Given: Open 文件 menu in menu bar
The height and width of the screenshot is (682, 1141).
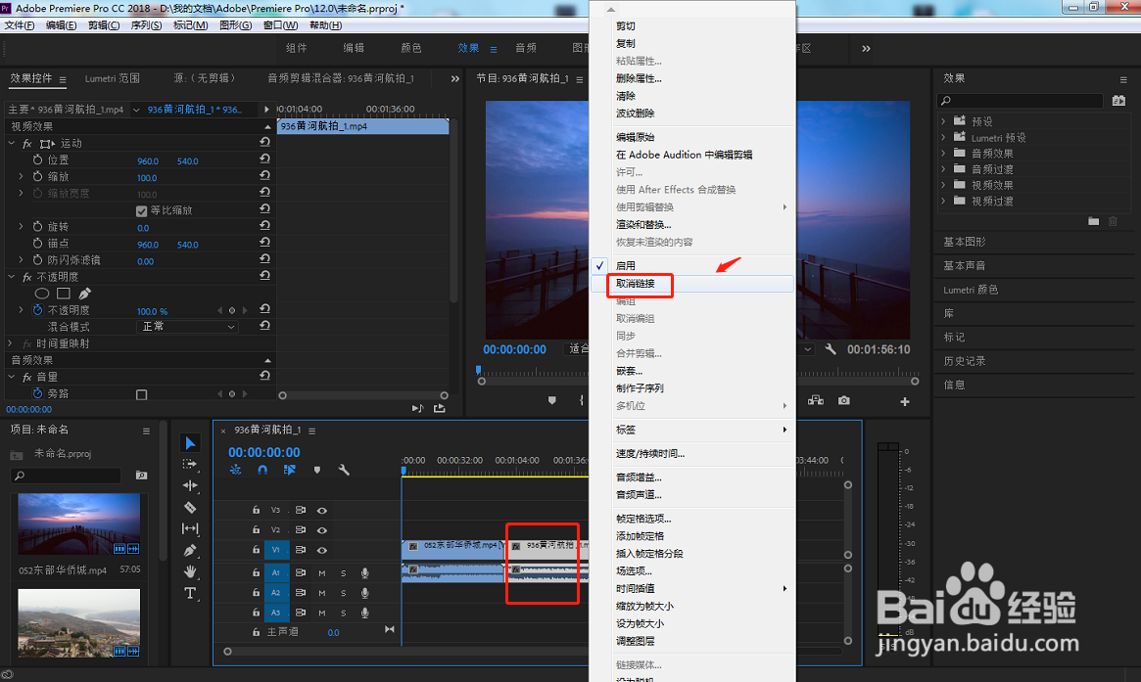Looking at the screenshot, I should click(x=19, y=25).
